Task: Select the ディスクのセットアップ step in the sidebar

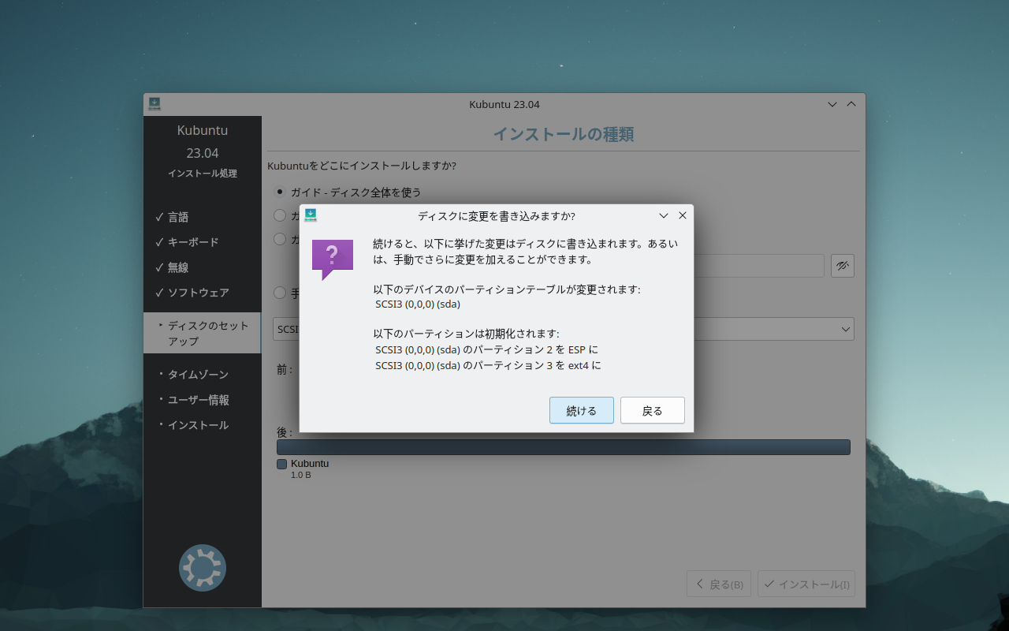Action: click(203, 333)
